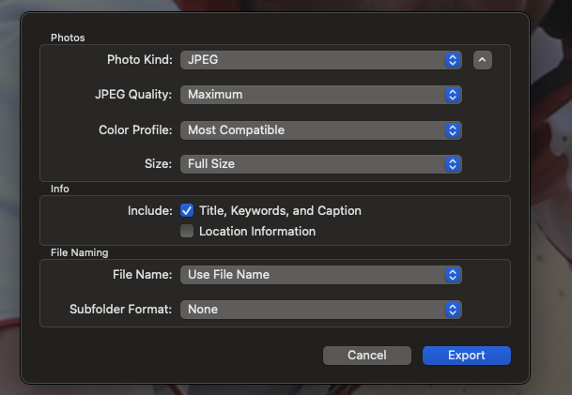Viewport: 572px width, 395px height.
Task: Click the Location Information label text
Action: (x=257, y=231)
